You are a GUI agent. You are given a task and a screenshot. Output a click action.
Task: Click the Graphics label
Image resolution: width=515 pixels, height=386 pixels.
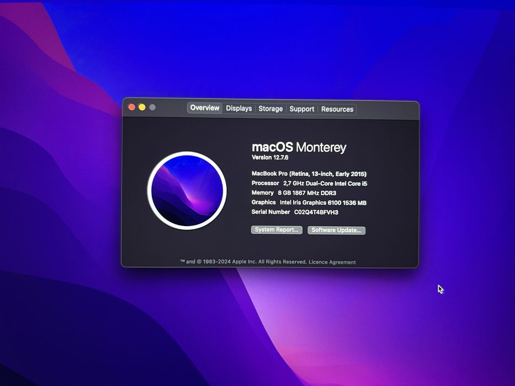263,202
